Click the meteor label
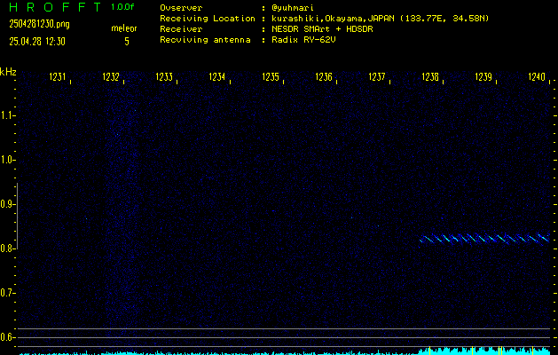The image size is (558, 355). click(124, 28)
